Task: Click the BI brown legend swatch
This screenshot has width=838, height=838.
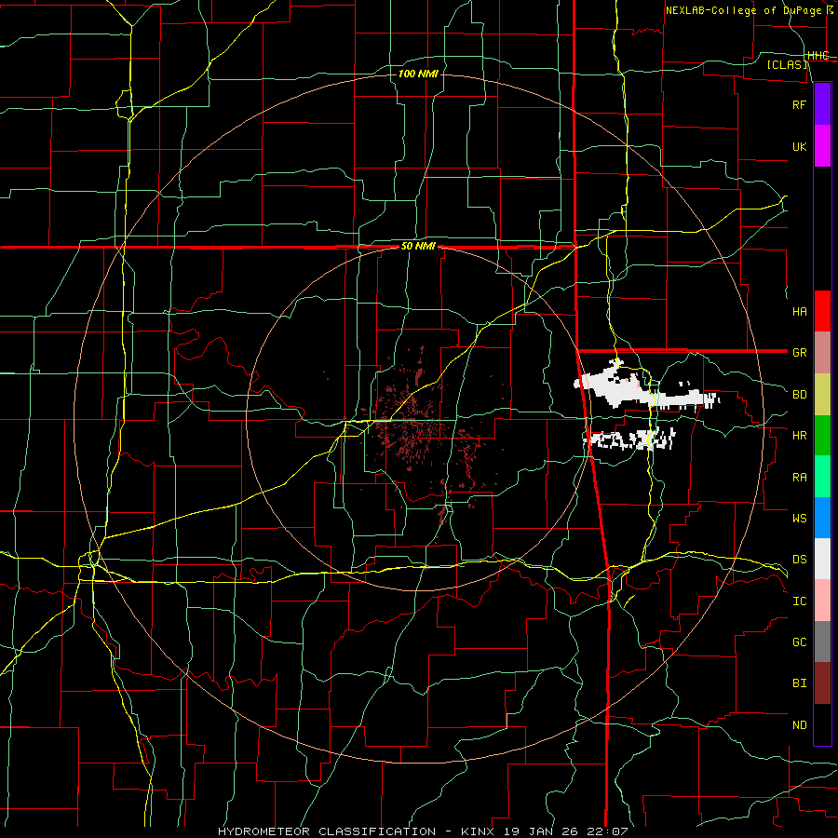Action: (x=822, y=683)
